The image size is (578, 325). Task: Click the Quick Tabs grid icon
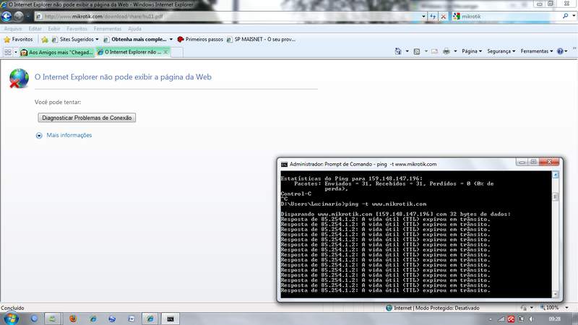pos(8,52)
